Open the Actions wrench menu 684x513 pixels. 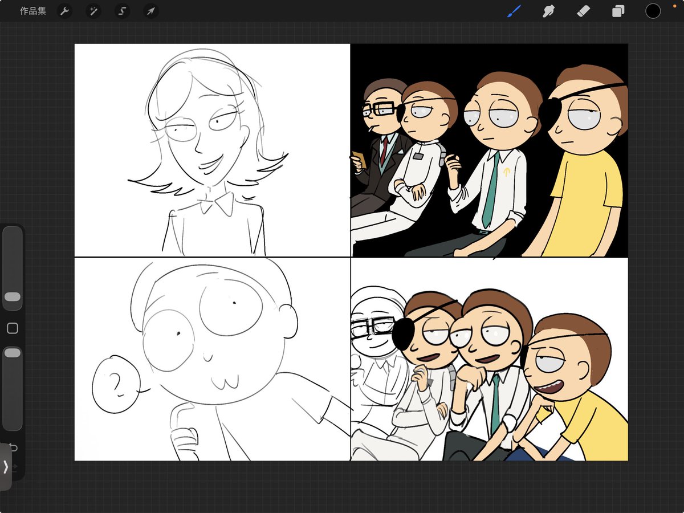pos(65,11)
